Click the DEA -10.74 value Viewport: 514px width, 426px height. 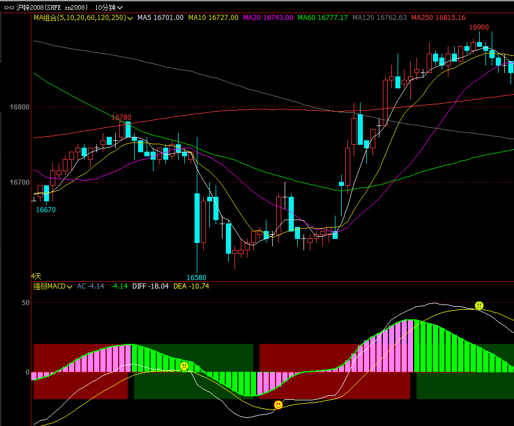pos(191,286)
